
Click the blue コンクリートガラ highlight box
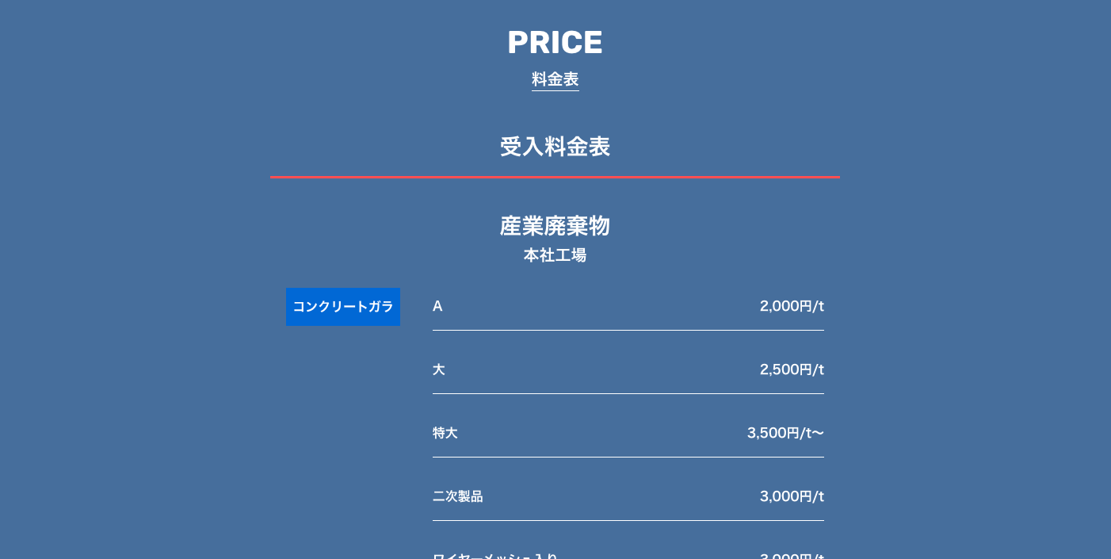click(x=343, y=307)
